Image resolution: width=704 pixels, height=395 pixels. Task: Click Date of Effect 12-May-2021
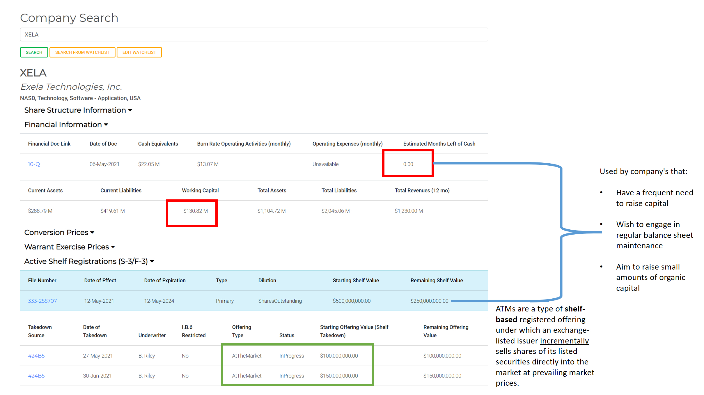tap(99, 301)
